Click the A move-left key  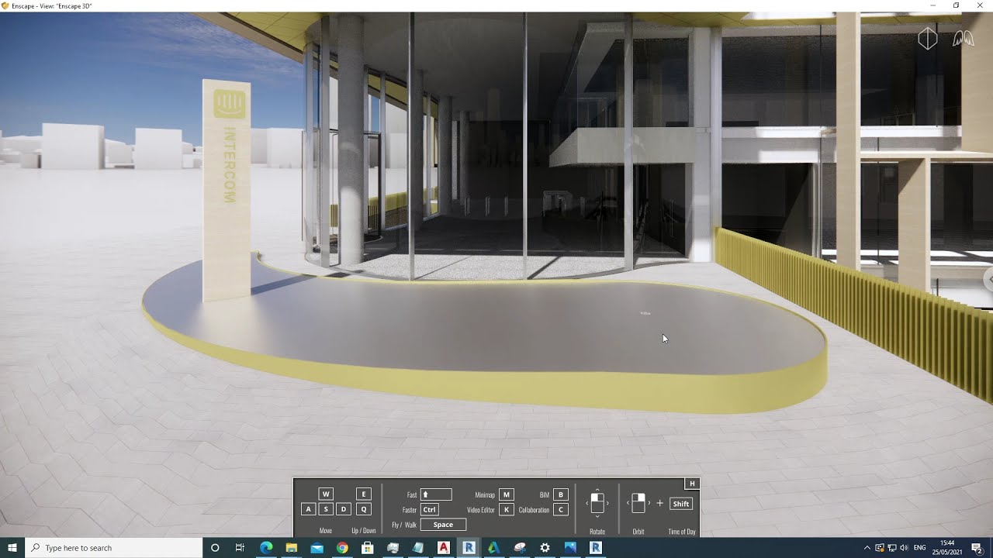(x=309, y=509)
